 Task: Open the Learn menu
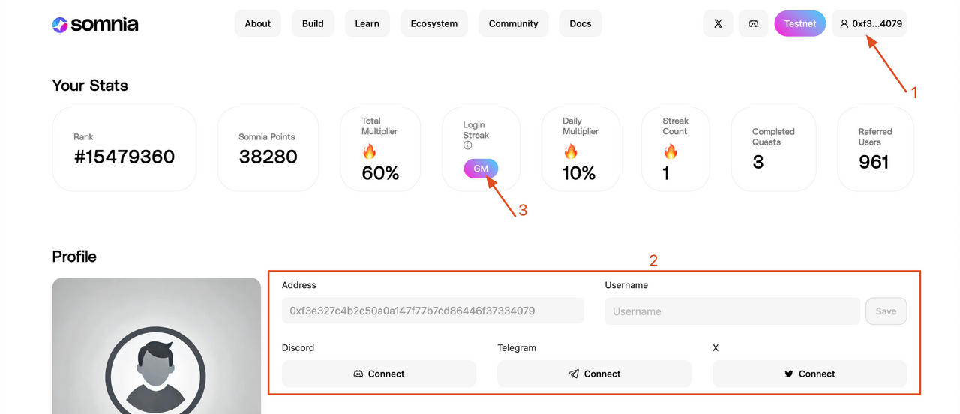pos(367,24)
